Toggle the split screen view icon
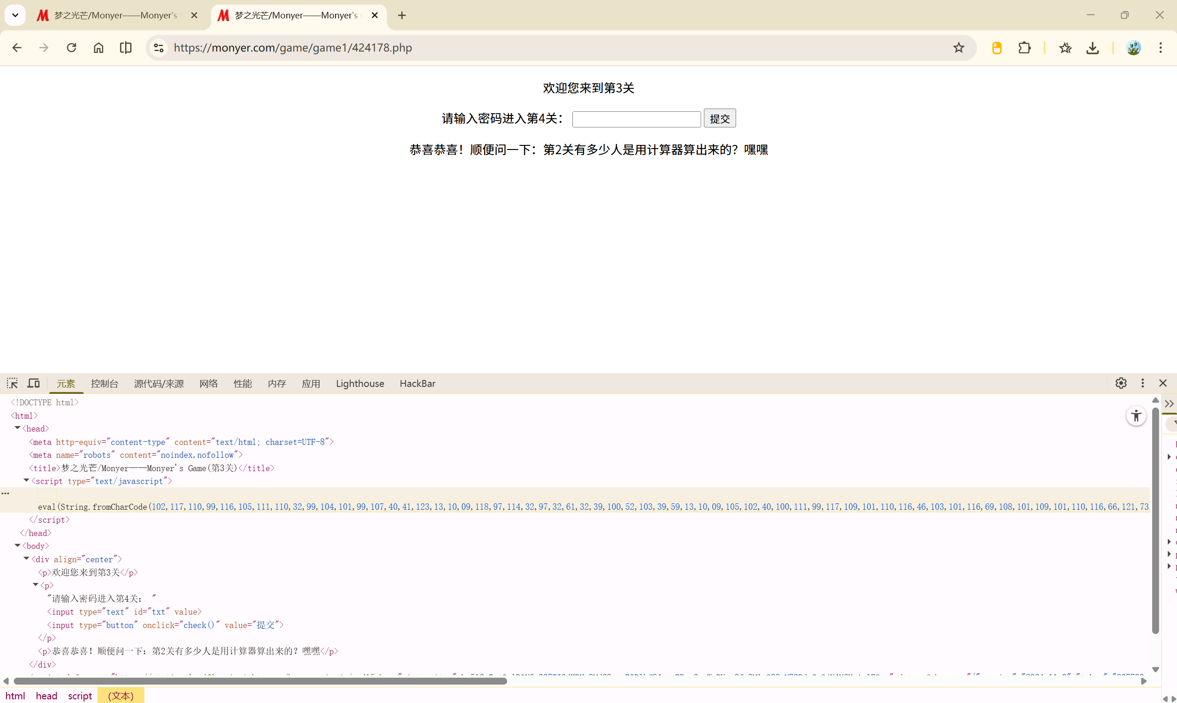 click(126, 48)
